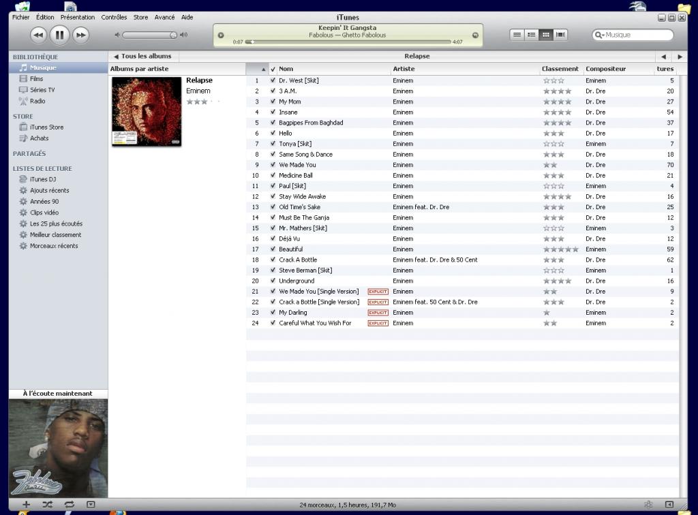Uncheck the track Bagpipes From Baghdad
698x515 pixels.
point(273,123)
